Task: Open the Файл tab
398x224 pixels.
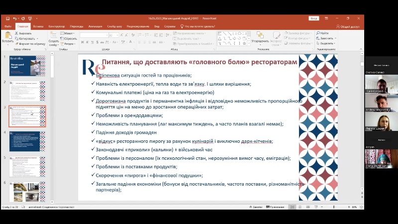Action: pyautogui.click(x=8, y=26)
